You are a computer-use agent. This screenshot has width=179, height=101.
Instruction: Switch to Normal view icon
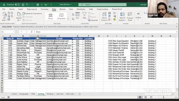click(x=140, y=97)
